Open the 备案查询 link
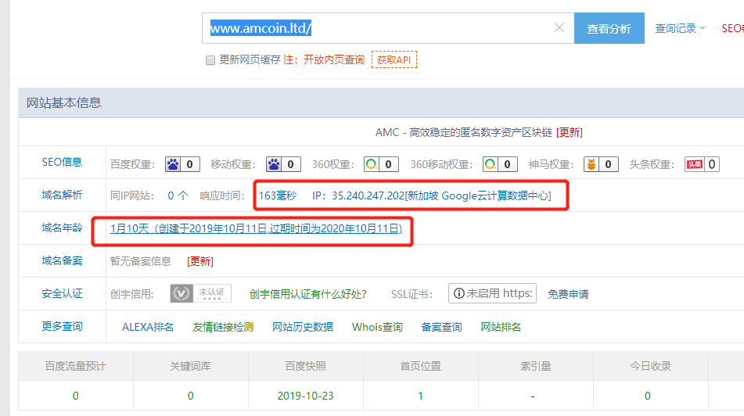The height and width of the screenshot is (416, 744). (x=441, y=328)
